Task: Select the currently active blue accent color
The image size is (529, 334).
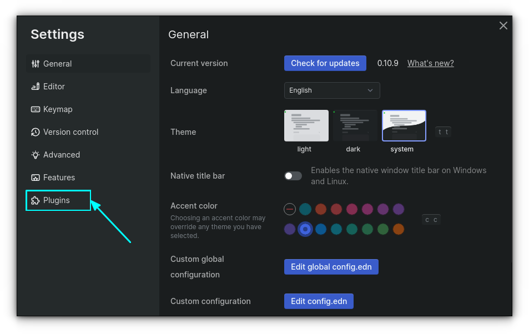Action: click(305, 229)
